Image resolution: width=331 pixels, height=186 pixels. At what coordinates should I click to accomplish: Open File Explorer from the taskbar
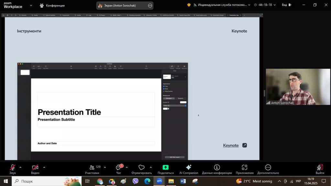[x=171, y=181]
